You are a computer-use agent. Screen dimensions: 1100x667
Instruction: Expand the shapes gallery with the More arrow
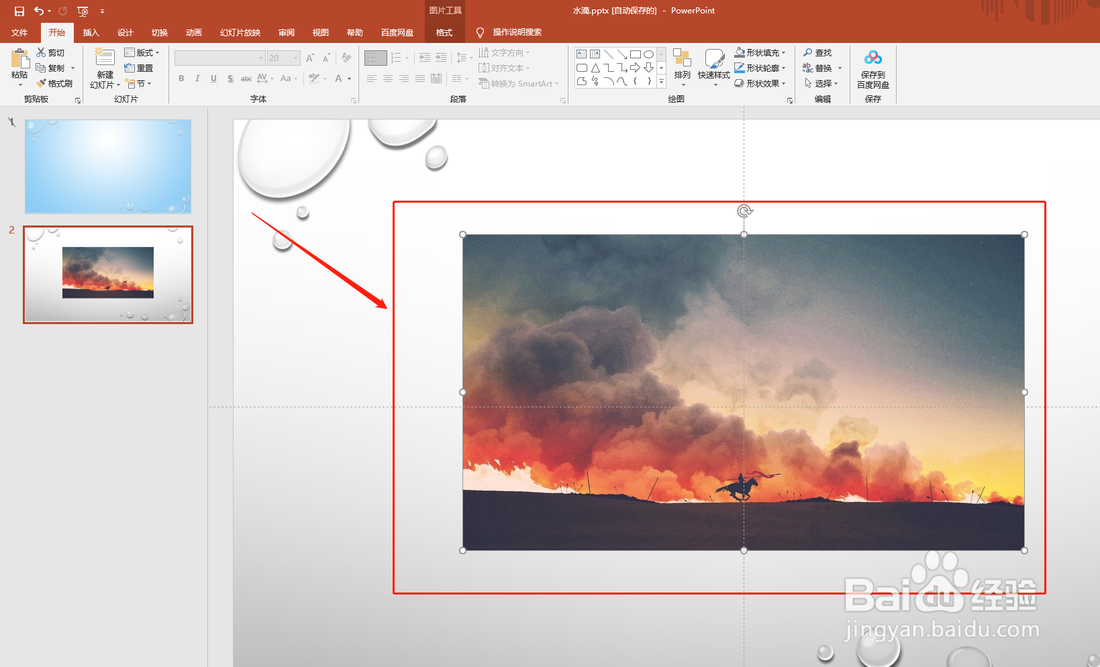point(661,81)
